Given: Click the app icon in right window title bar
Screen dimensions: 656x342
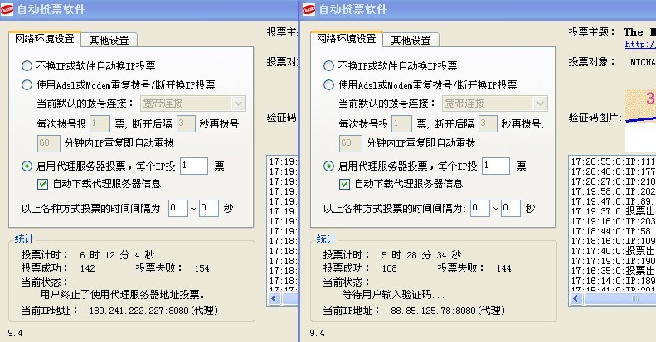Looking at the screenshot, I should coord(309,10).
